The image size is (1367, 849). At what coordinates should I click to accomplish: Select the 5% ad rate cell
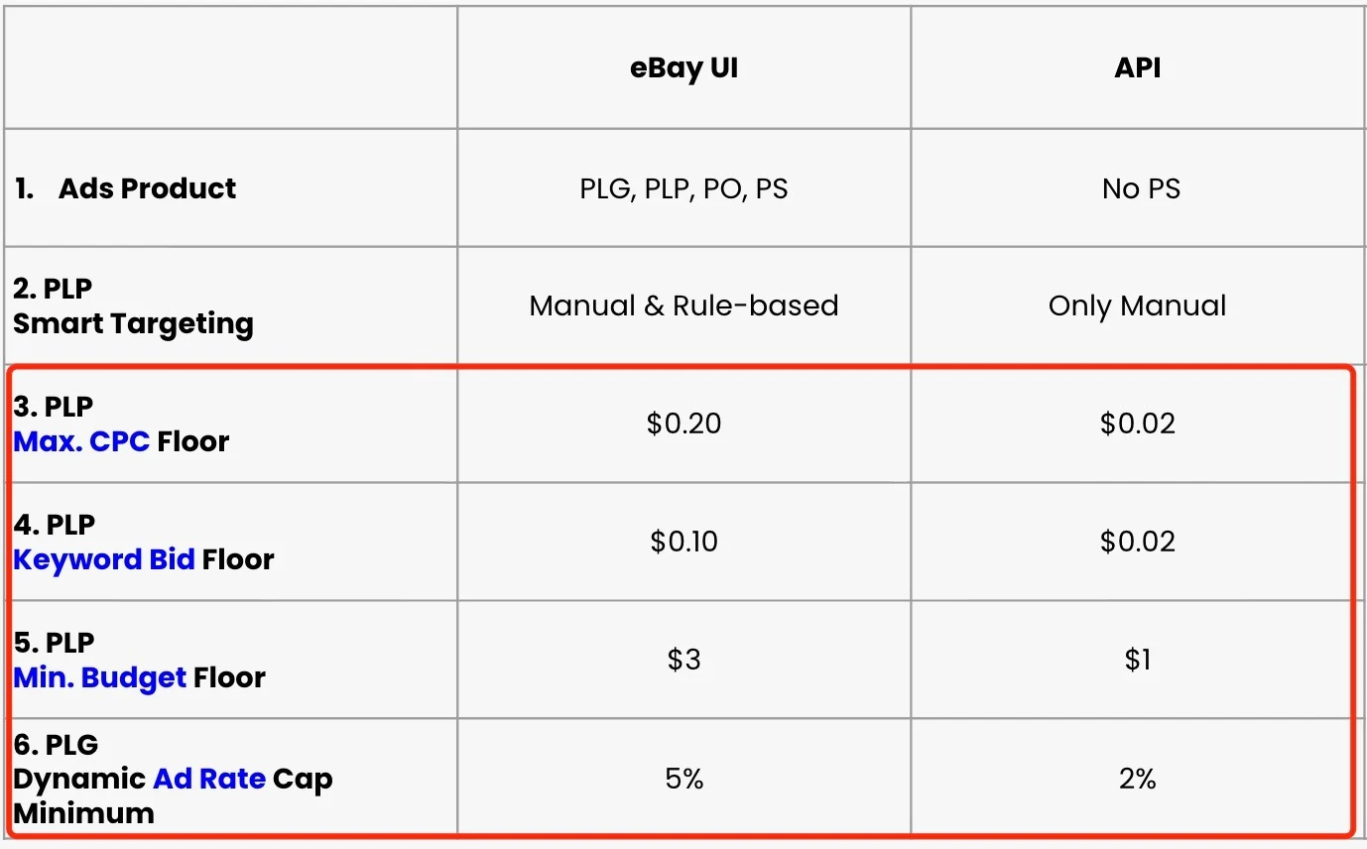(683, 780)
